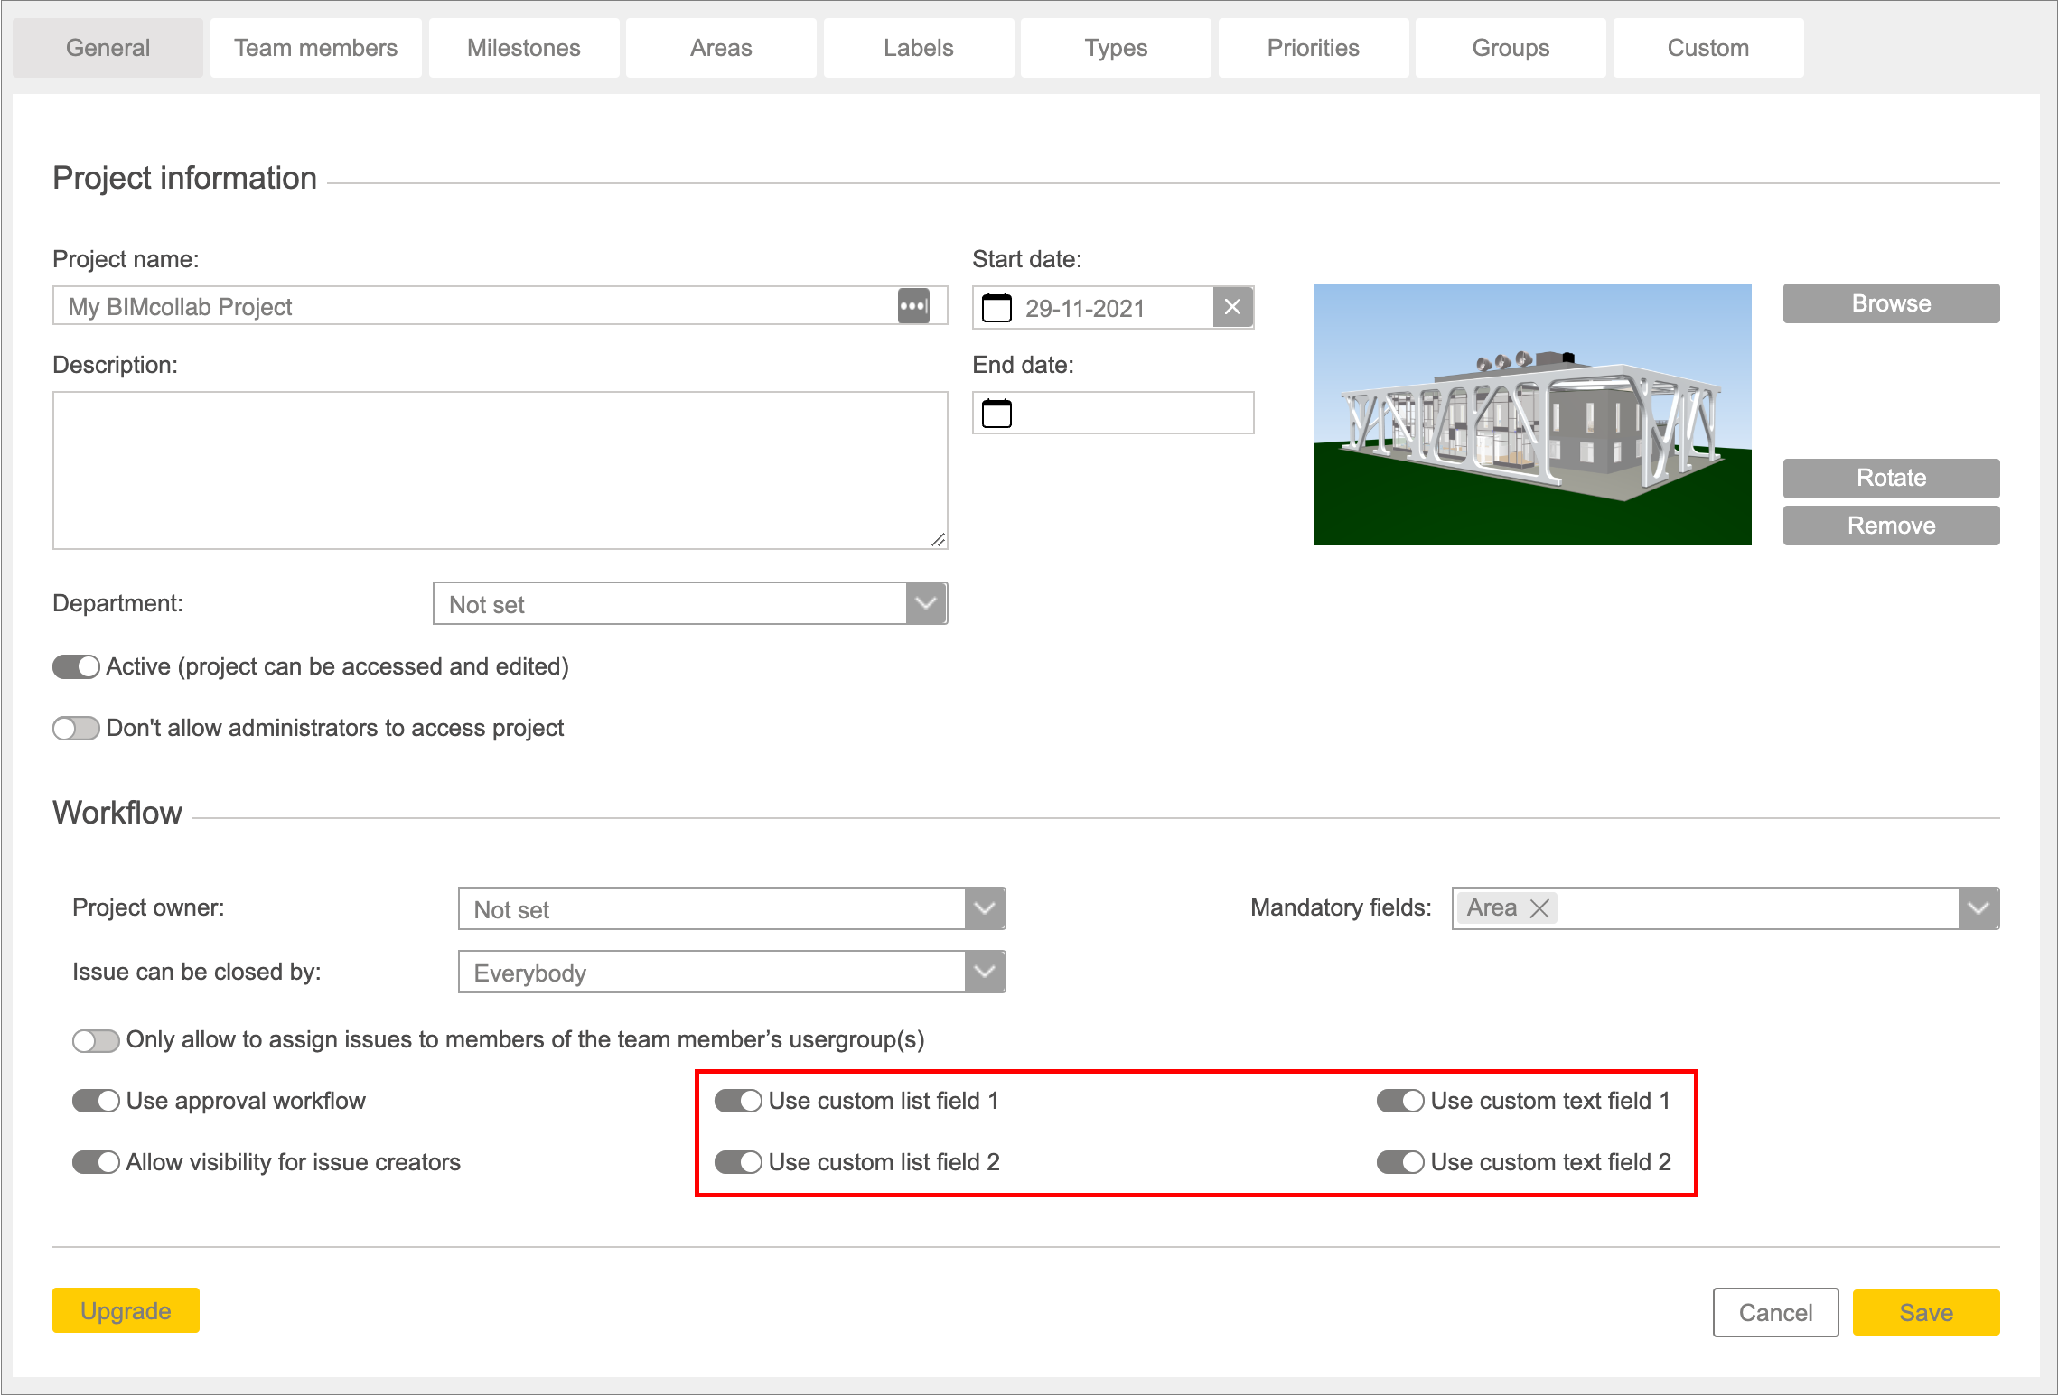Click Remove to delete project image
Screen dimensions: 2058x1396
click(x=1891, y=526)
